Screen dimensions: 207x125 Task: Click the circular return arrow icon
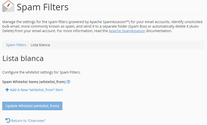point(8,120)
